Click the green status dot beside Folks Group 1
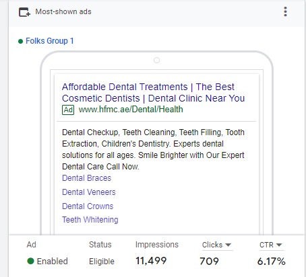This screenshot has height=277, width=306. pos(20,41)
